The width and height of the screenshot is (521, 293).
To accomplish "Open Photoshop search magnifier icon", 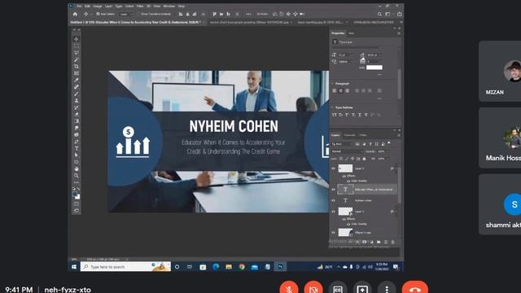I will tap(379, 15).
